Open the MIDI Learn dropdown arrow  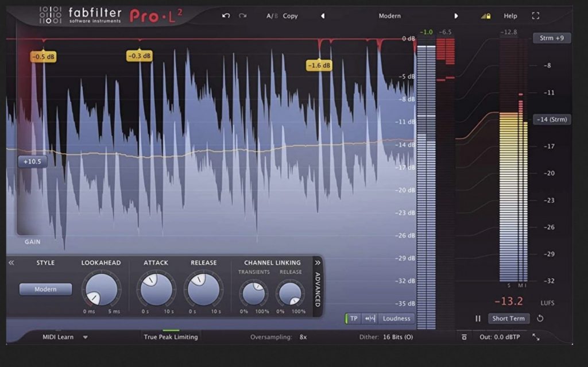click(x=86, y=337)
